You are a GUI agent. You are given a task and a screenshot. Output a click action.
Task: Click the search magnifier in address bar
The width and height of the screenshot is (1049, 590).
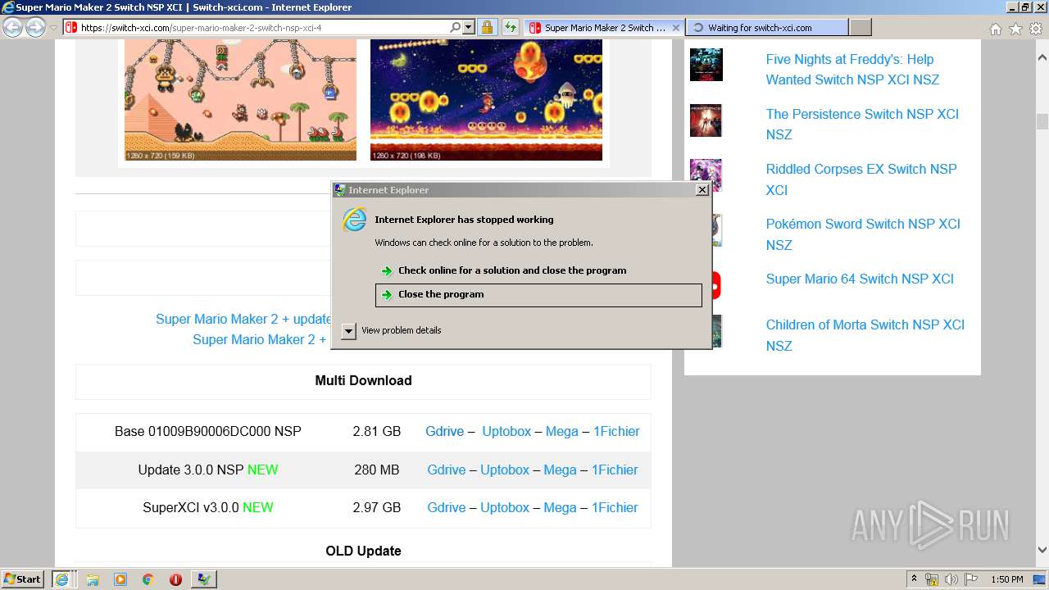click(x=456, y=27)
